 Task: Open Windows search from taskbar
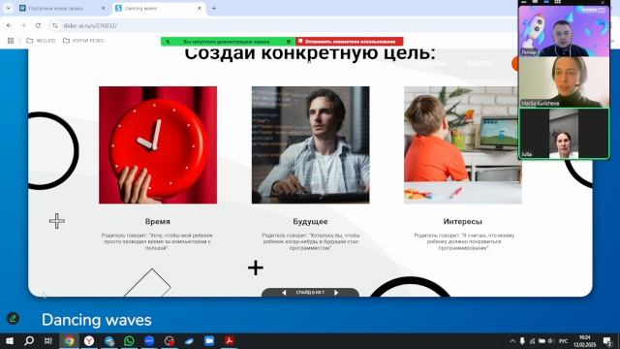tap(29, 340)
